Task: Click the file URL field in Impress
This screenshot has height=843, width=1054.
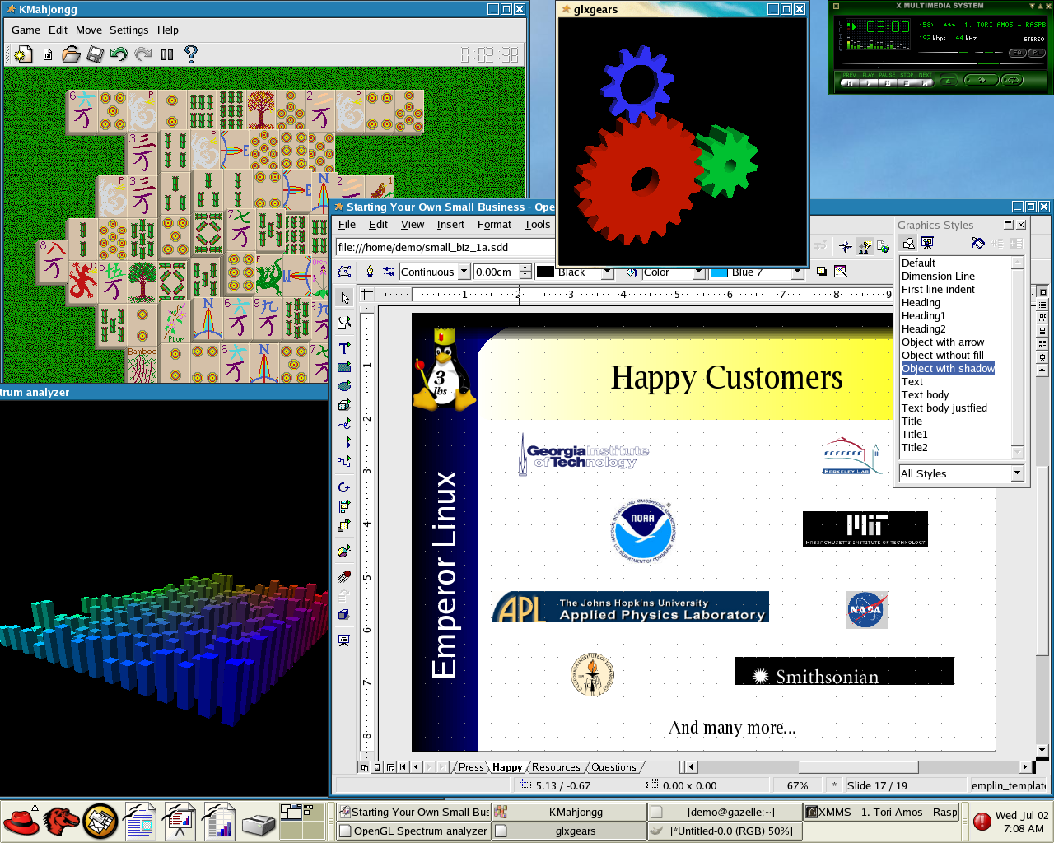Action: 445,247
